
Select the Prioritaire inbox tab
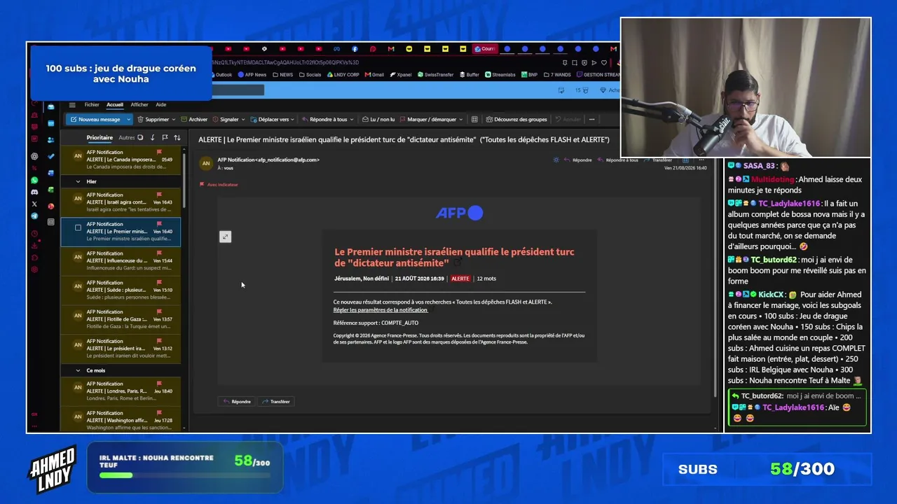100,138
